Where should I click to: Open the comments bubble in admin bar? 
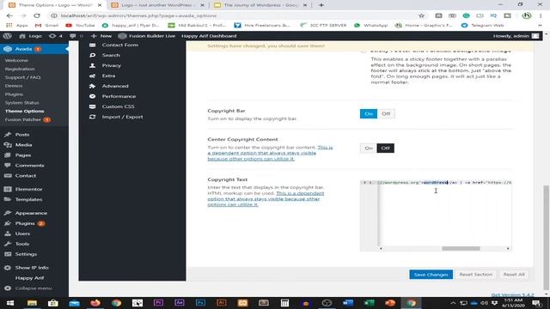[x=76, y=36]
